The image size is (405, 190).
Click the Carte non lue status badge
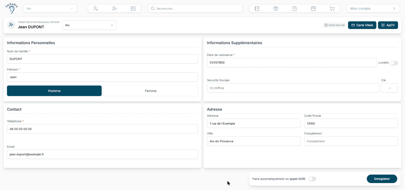(x=334, y=25)
